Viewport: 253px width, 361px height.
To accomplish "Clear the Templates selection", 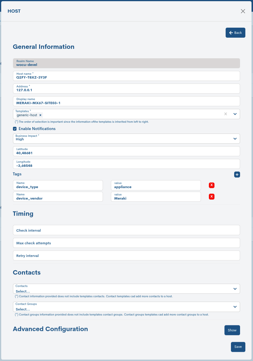I will point(225,114).
